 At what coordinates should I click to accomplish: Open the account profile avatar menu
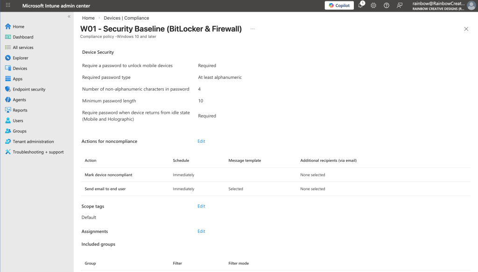coord(471,6)
